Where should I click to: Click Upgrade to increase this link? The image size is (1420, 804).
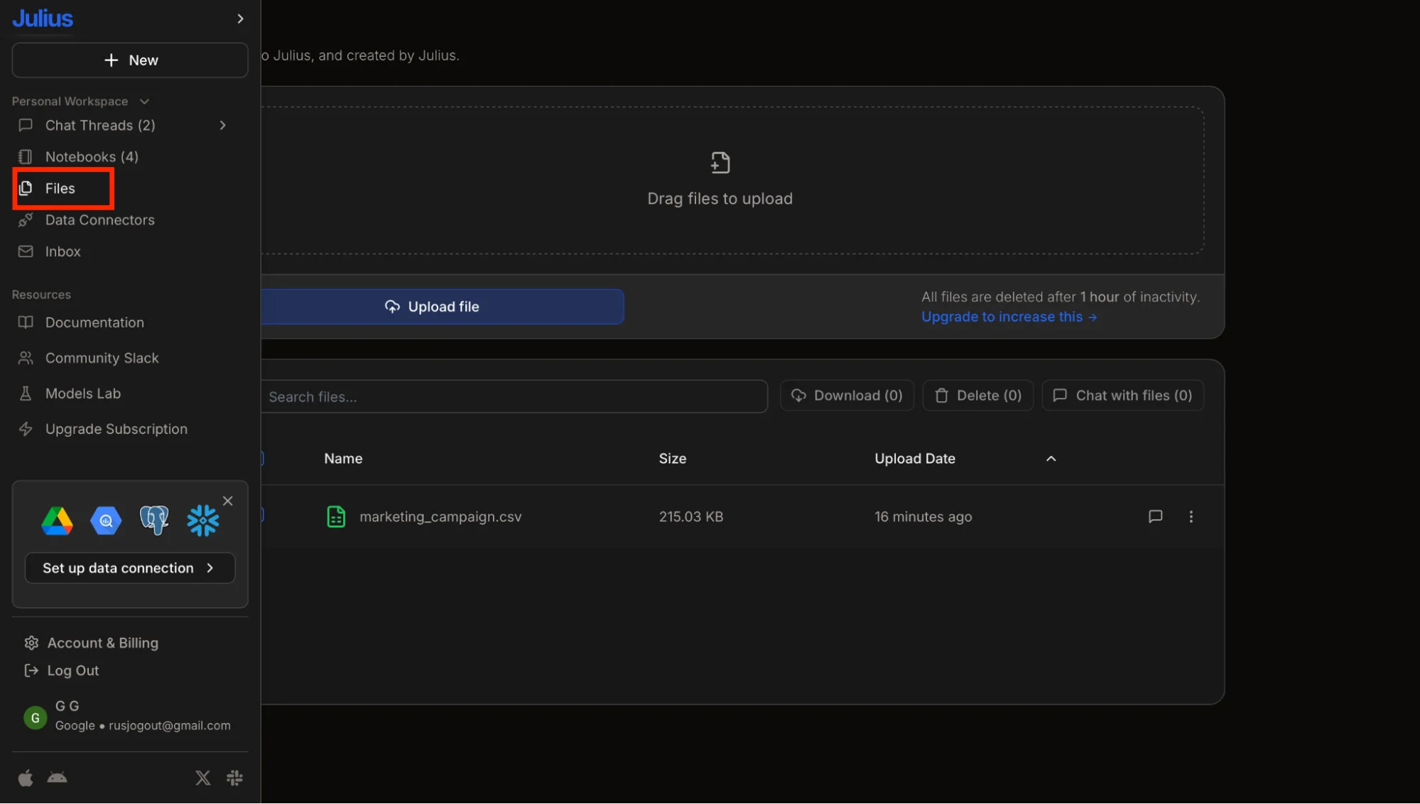click(1009, 317)
